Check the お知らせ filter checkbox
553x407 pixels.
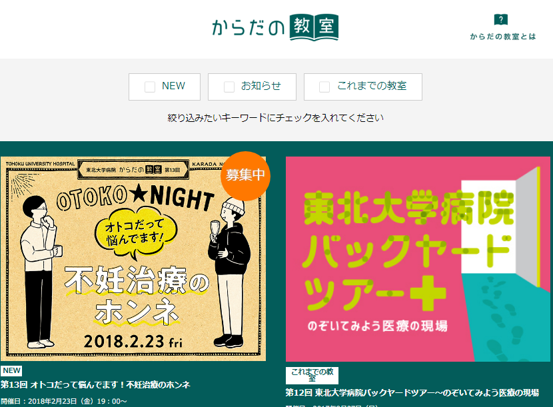click(x=229, y=87)
